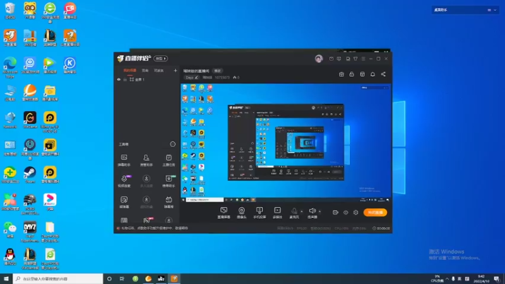Viewport: 505px width, 284px height.
Task: Click the padlock icon in stream header
Action: 352,74
